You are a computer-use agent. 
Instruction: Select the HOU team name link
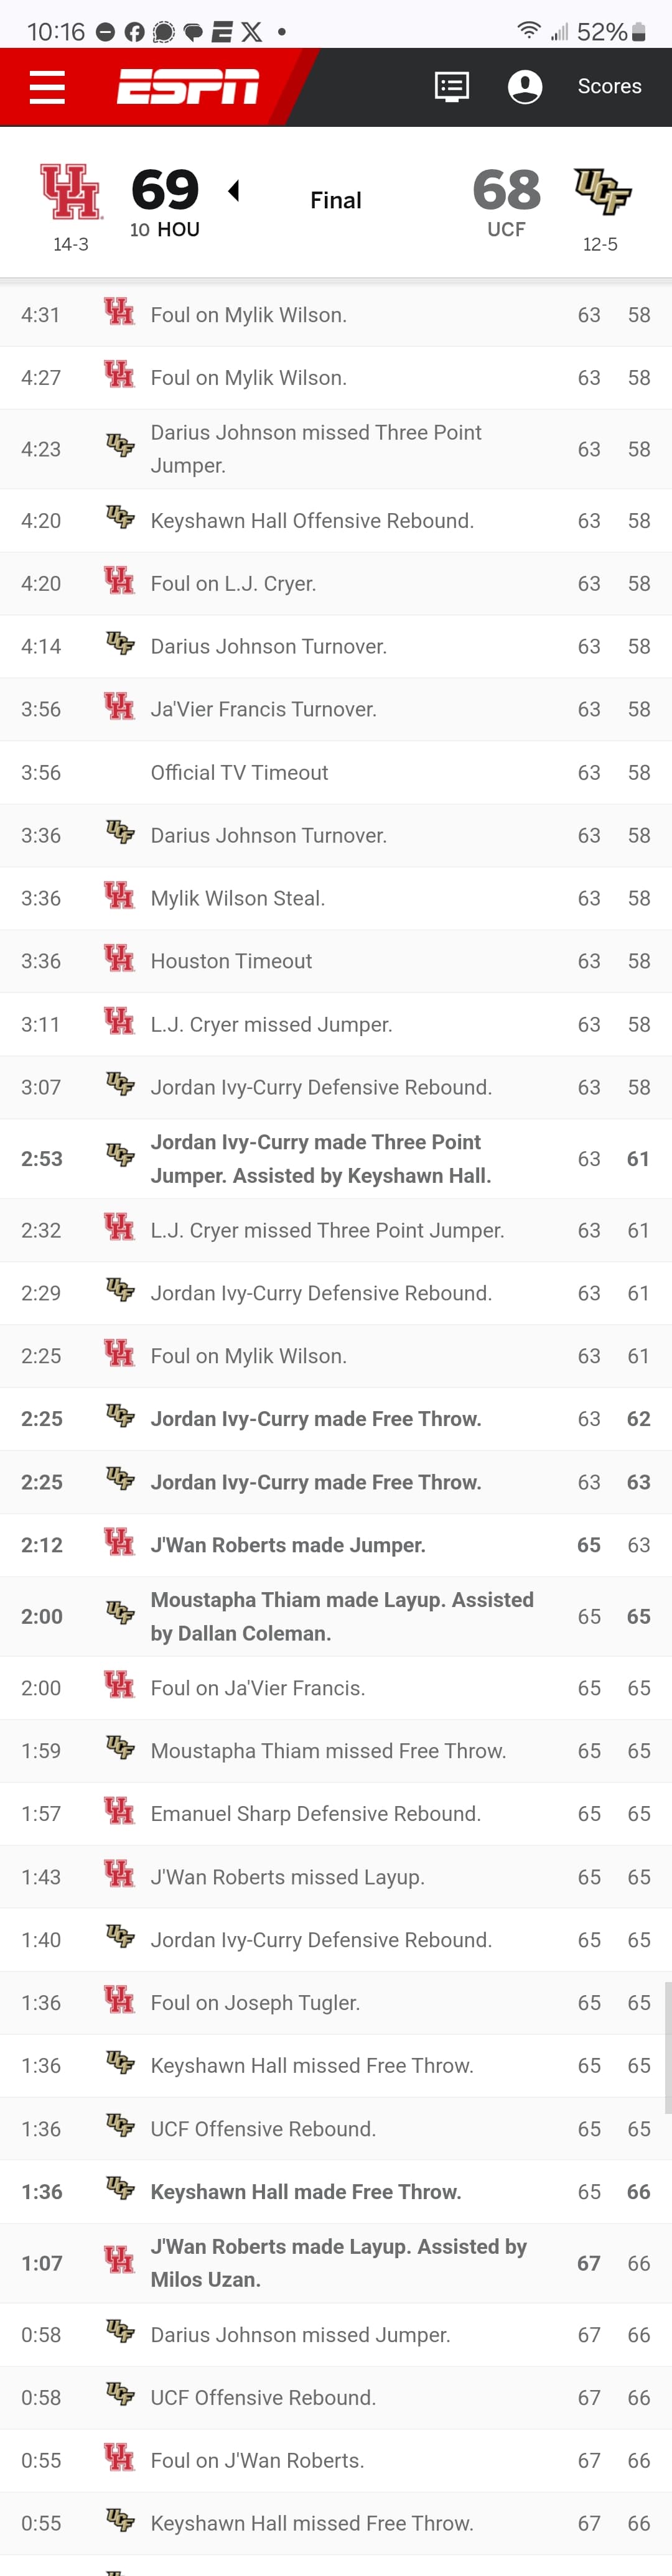tap(178, 230)
